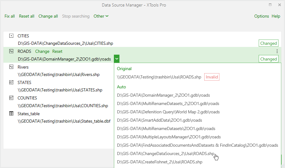Select the CreateFishnet_2 ROADS.shp path option
This screenshot has height=168, width=285.
coord(160,162)
